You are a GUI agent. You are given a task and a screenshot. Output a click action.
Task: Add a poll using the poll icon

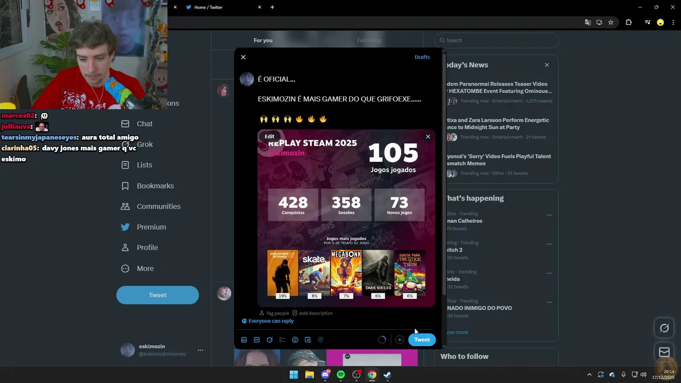coord(283,340)
